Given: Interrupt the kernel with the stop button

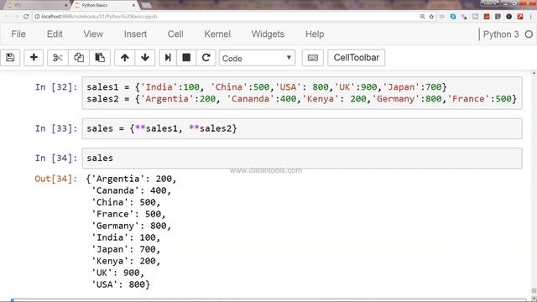Looking at the screenshot, I should tap(186, 58).
